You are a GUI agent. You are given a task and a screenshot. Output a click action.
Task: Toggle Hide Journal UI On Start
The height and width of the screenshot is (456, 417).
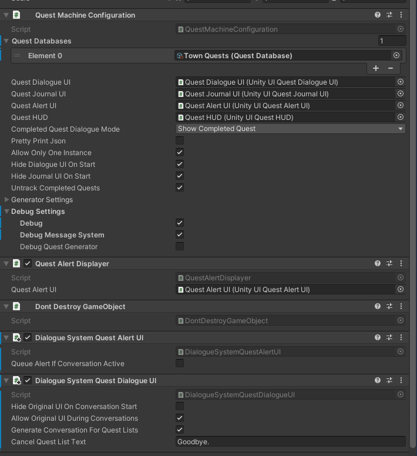click(180, 176)
